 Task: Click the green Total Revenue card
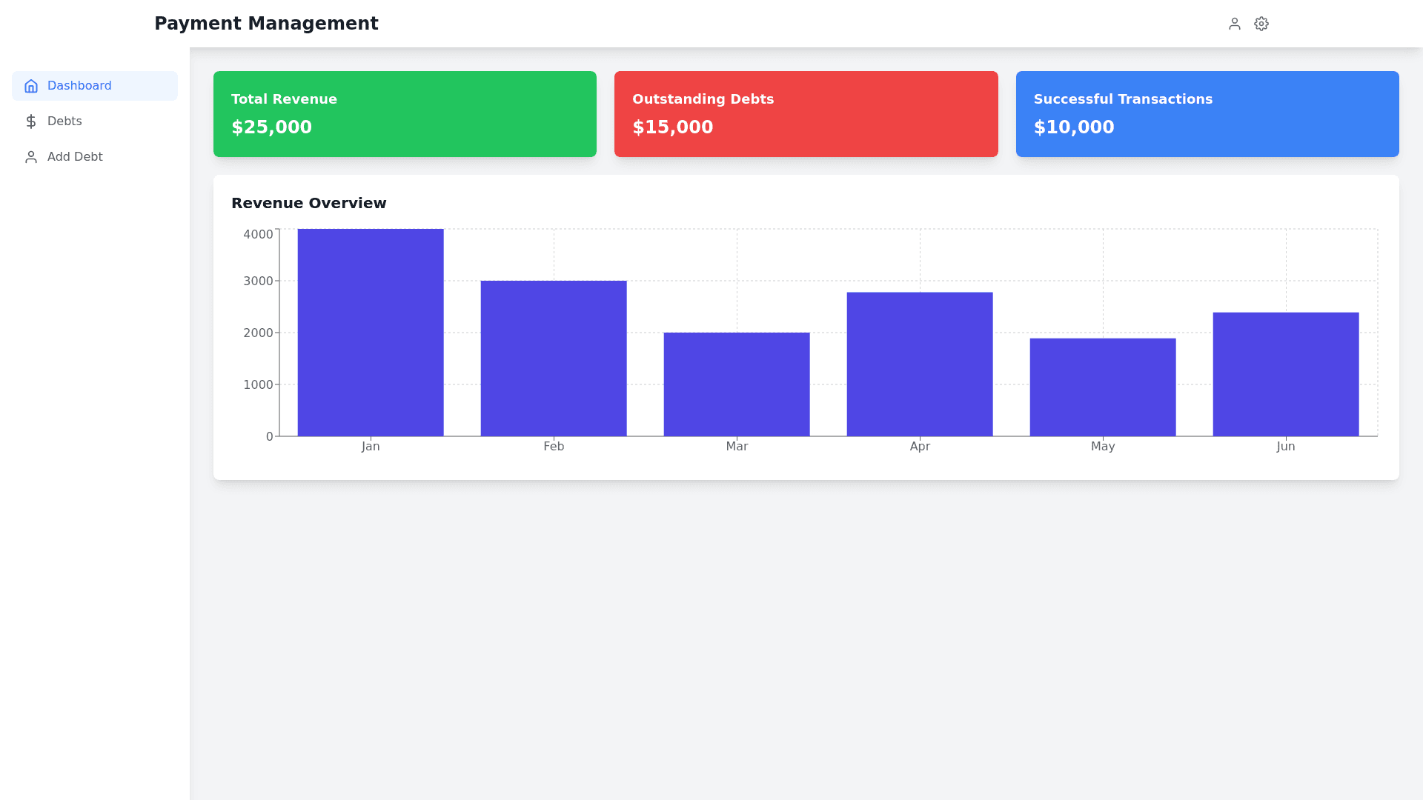coord(405,114)
